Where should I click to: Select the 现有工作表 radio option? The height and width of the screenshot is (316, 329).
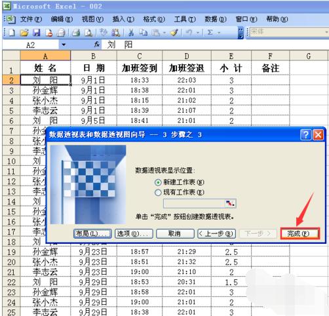[x=158, y=193]
